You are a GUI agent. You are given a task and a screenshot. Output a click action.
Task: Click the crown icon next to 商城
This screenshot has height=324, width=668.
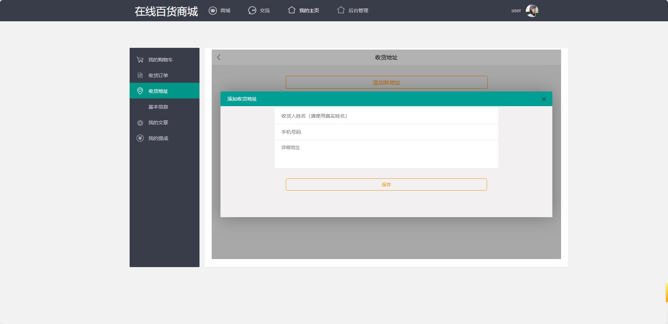[x=212, y=10]
